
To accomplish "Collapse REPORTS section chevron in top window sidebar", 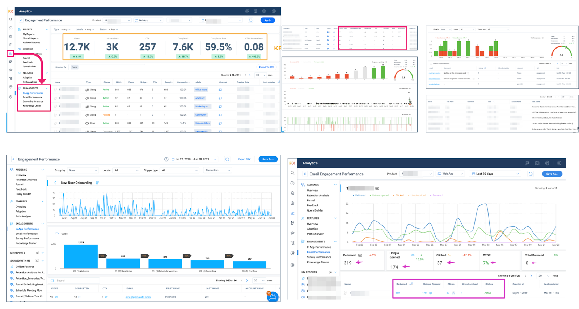I will tap(47, 29).
